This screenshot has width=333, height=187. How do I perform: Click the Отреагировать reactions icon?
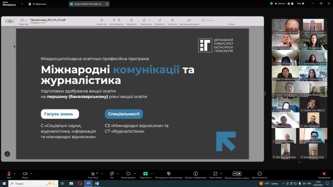128,174
